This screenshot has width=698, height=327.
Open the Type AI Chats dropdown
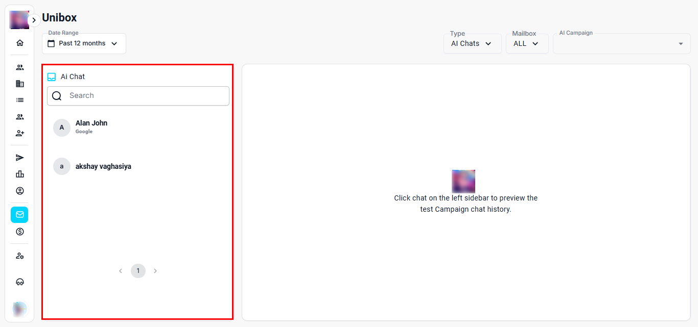[472, 44]
